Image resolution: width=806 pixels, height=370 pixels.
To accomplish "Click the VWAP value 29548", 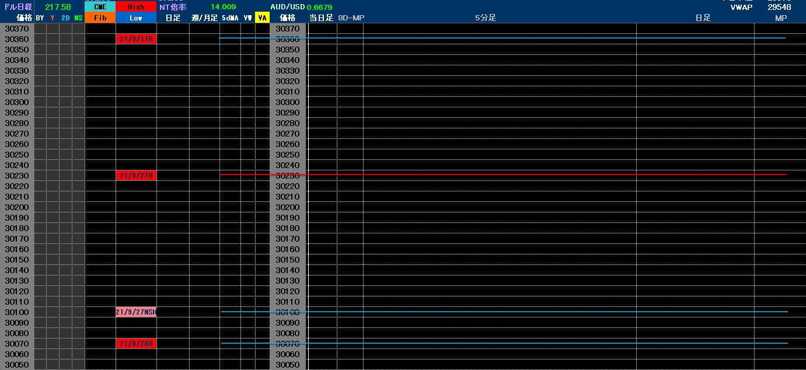I will click(779, 7).
